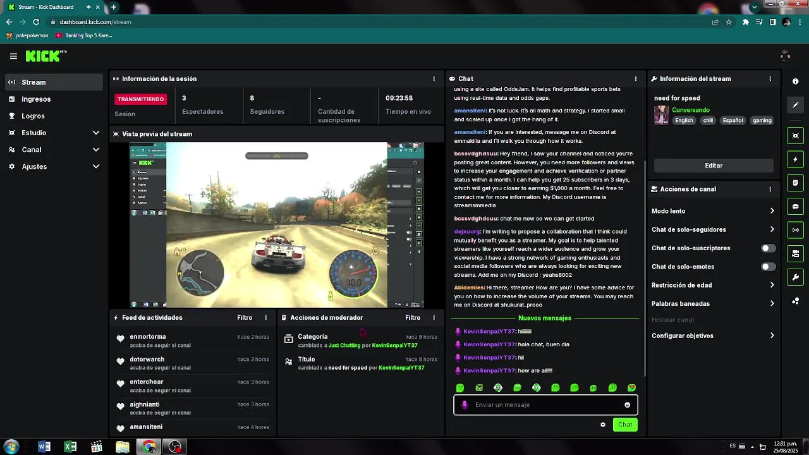Toggle the document note widget icon in right rail
This screenshot has width=809, height=455.
[x=795, y=183]
